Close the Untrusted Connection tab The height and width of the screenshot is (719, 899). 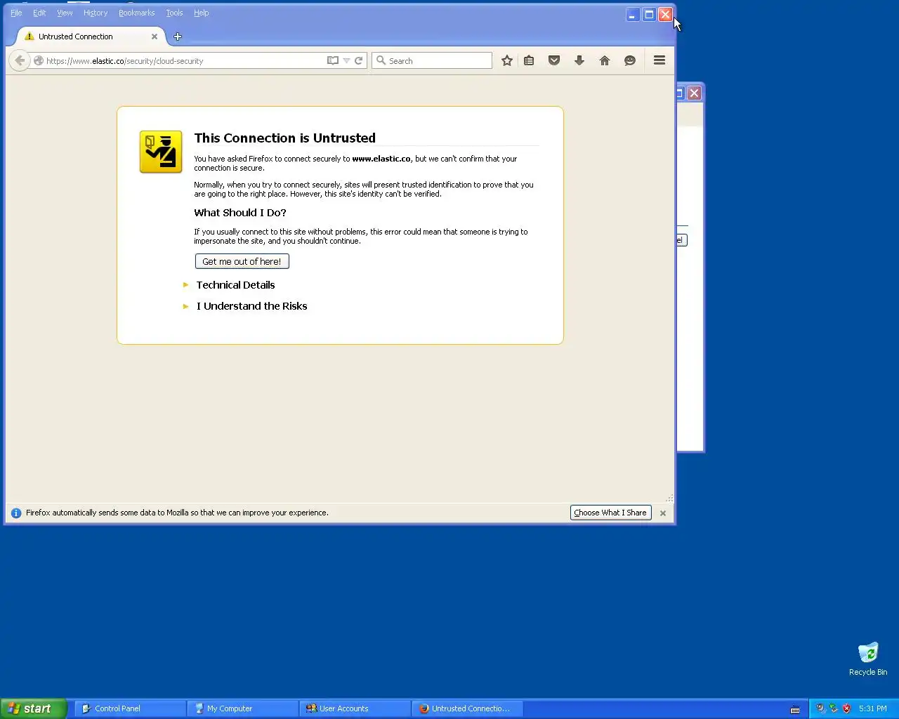point(155,37)
